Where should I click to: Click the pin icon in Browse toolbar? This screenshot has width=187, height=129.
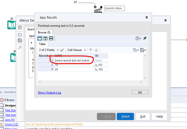tap(145, 38)
